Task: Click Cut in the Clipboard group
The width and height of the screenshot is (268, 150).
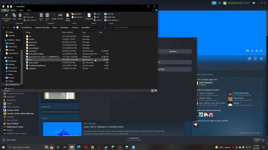Action: pyautogui.click(x=26, y=14)
